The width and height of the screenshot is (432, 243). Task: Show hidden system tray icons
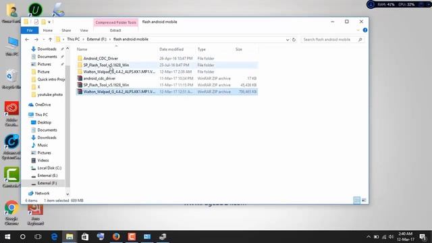pyautogui.click(x=369, y=237)
